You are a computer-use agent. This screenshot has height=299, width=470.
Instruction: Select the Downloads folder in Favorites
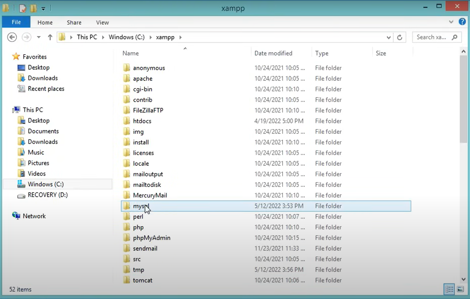coord(42,78)
